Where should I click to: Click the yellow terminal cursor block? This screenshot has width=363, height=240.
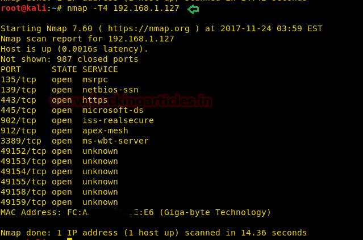[x=70, y=239]
